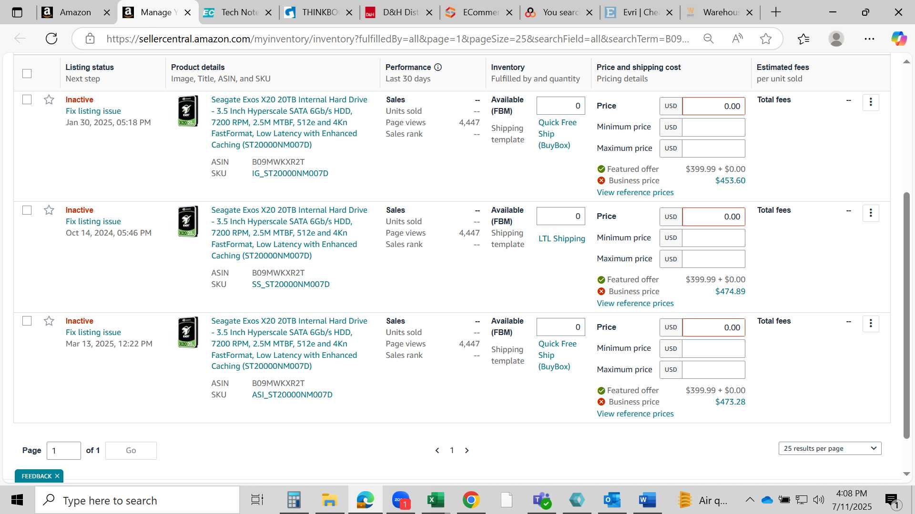Switch to the Amazon tab
Screen dimensions: 915x514
coord(74,12)
